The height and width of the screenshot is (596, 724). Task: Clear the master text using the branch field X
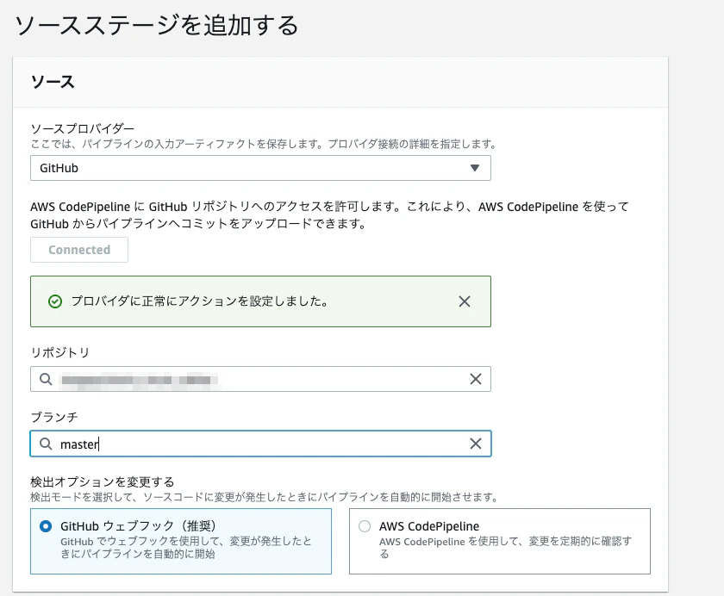coord(475,444)
